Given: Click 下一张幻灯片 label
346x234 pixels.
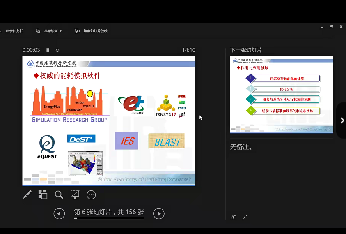Looking at the screenshot, I should [x=246, y=50].
